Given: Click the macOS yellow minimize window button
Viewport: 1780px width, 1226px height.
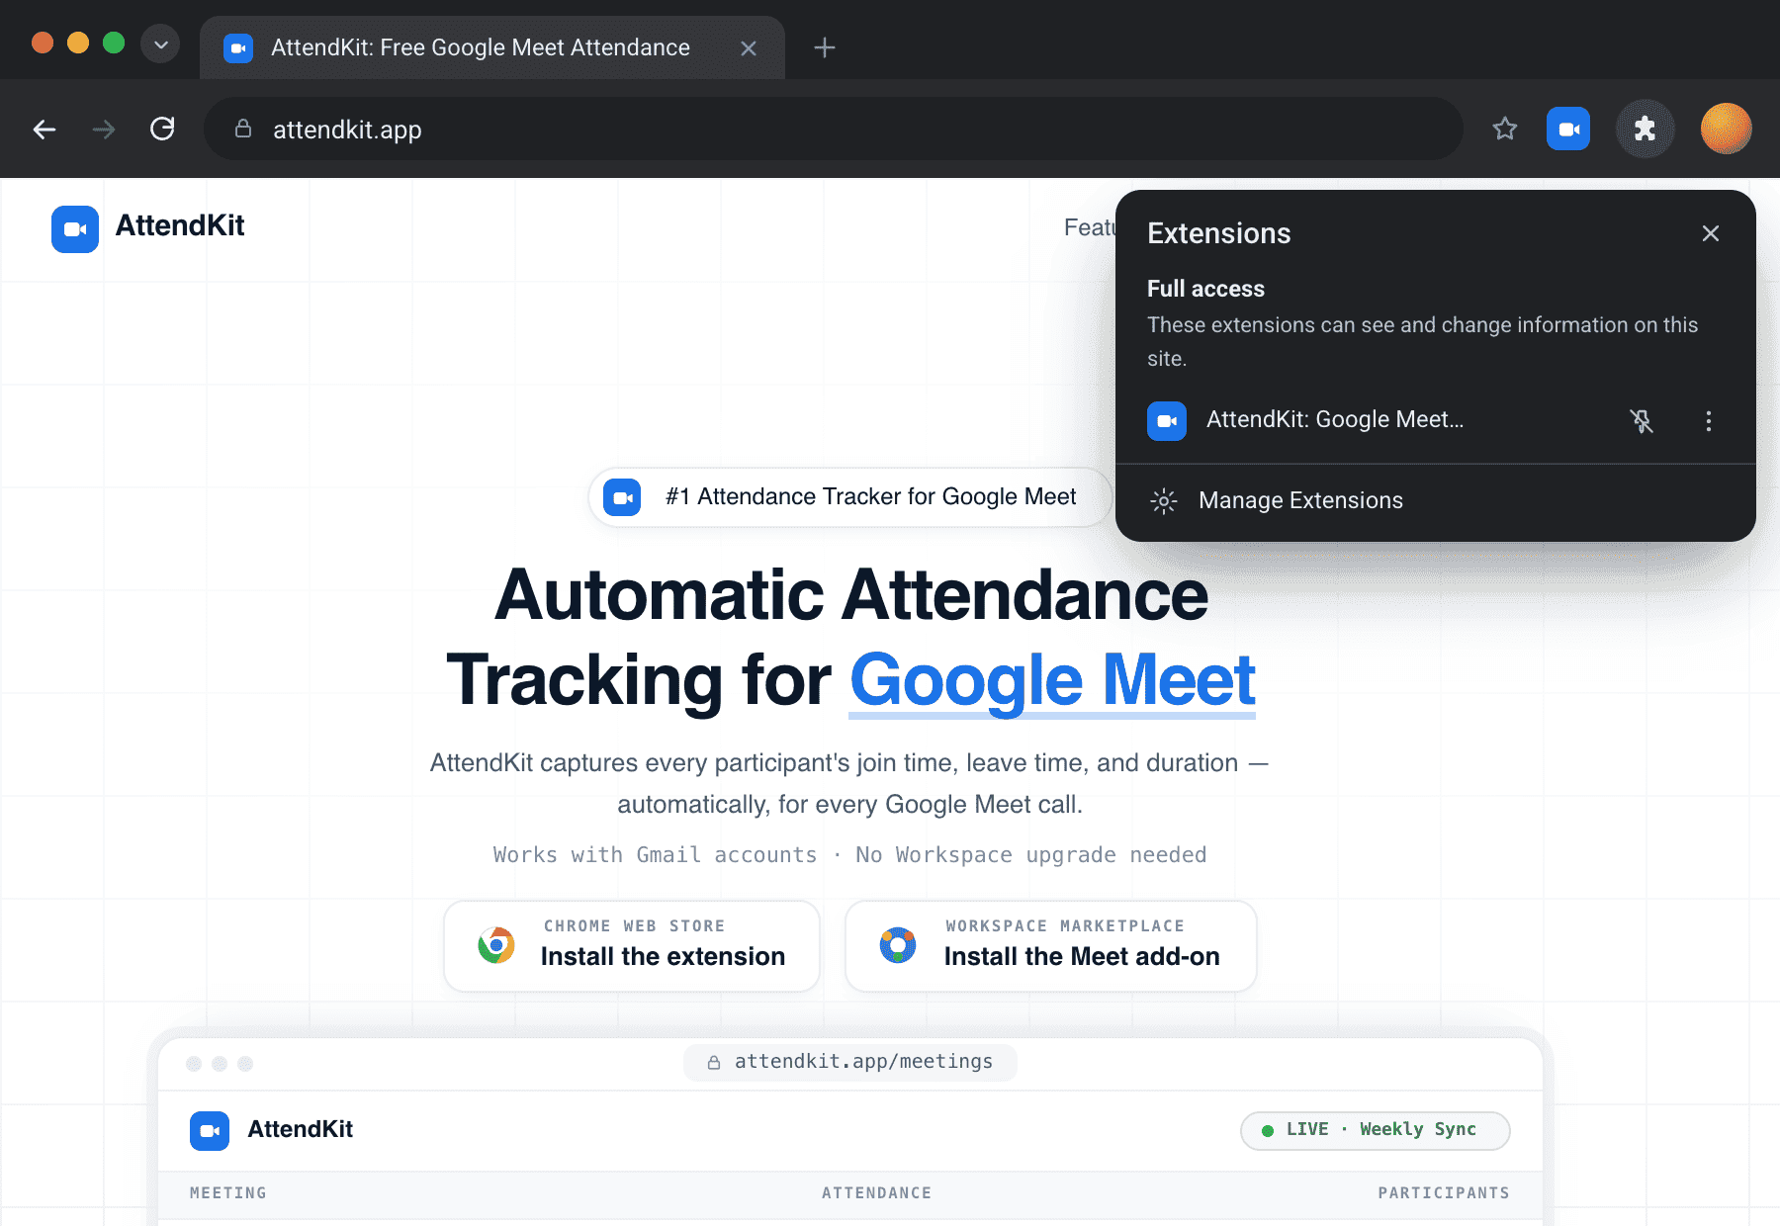Looking at the screenshot, I should click(78, 43).
